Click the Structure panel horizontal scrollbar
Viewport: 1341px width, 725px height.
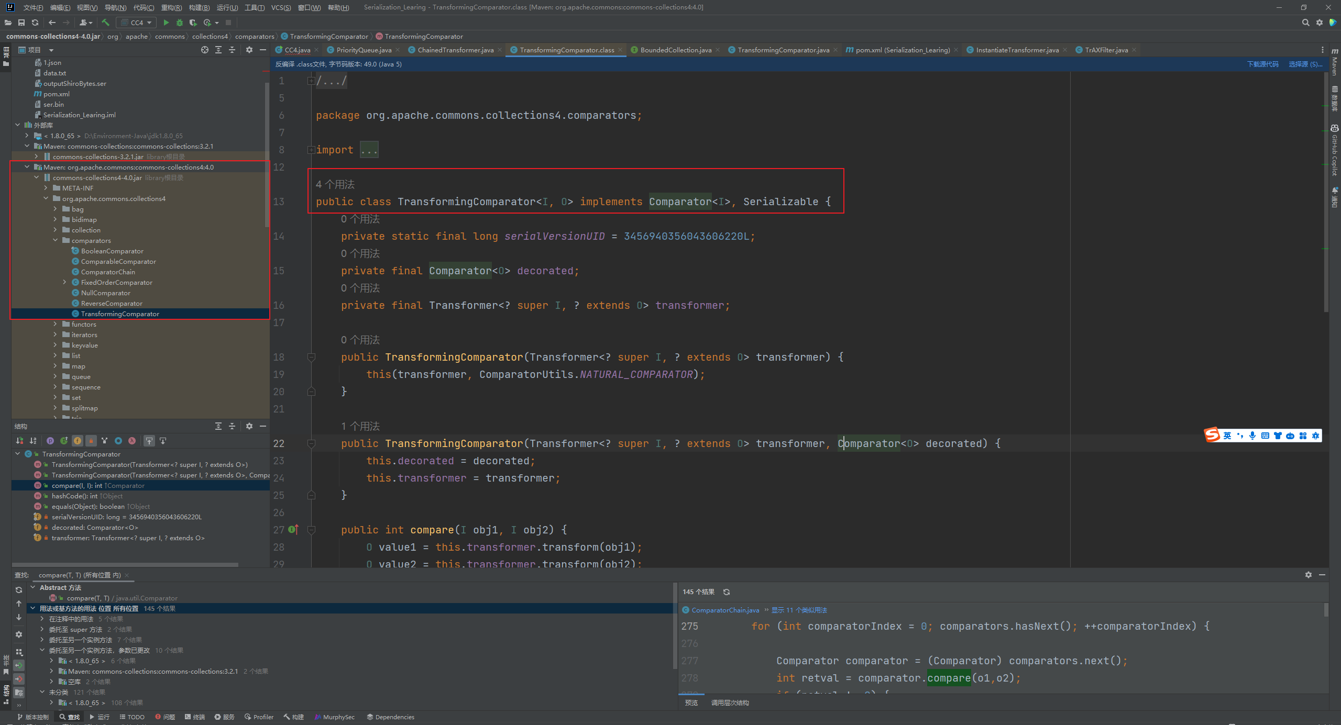[x=126, y=565]
